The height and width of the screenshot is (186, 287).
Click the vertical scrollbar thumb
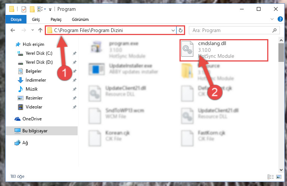[281, 53]
